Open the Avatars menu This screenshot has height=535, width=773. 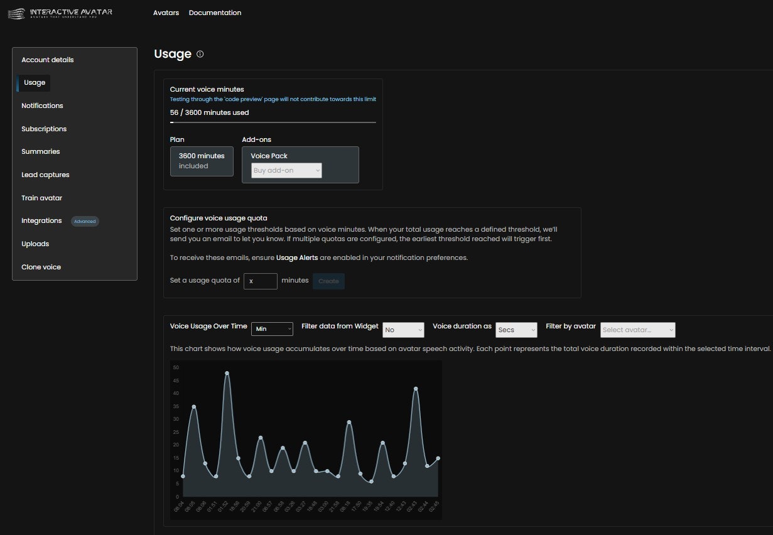pyautogui.click(x=166, y=13)
